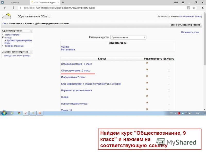The image size is (206, 154).
Task: Log out via Выход link
Action: point(198,16)
